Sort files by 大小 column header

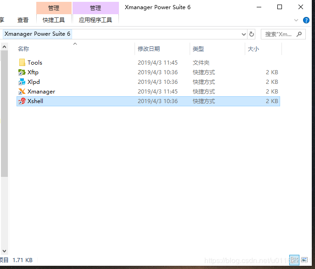(x=253, y=49)
